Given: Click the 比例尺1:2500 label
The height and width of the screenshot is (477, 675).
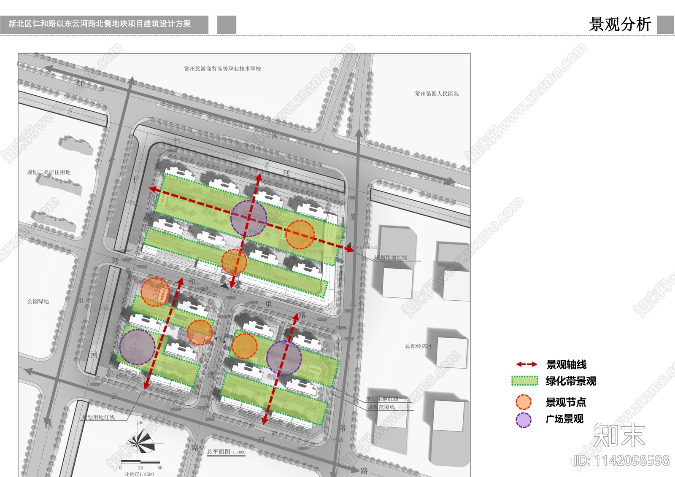Looking at the screenshot, I should pyautogui.click(x=139, y=474).
